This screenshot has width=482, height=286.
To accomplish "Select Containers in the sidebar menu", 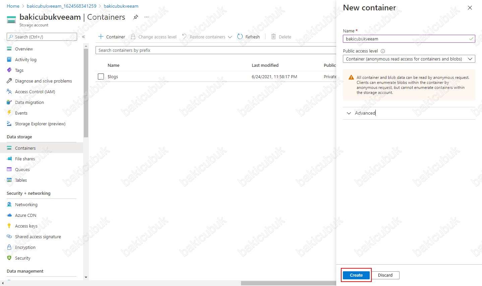I will [42, 148].
